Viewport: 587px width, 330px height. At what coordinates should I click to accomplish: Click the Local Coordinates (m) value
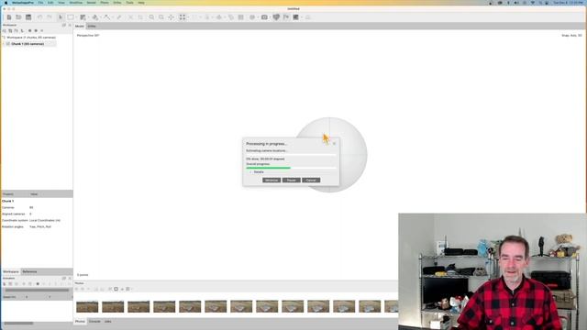pos(45,220)
